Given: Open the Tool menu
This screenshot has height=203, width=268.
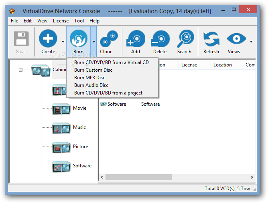Looking at the screenshot, I should pos(79,21).
